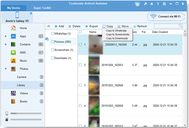This screenshot has width=189, height=128.
Task: Choose Copy to WhatsApp from the menu
Action: point(116,31)
